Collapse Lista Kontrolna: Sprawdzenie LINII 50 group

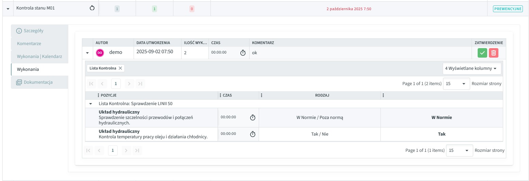pyautogui.click(x=90, y=104)
